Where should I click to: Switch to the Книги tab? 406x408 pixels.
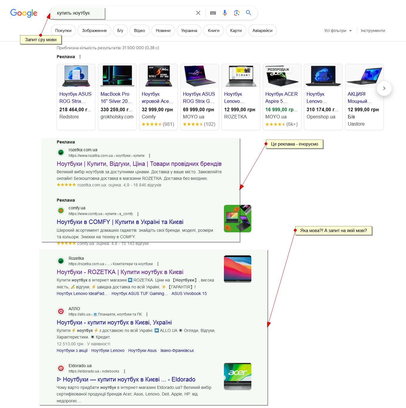[214, 30]
